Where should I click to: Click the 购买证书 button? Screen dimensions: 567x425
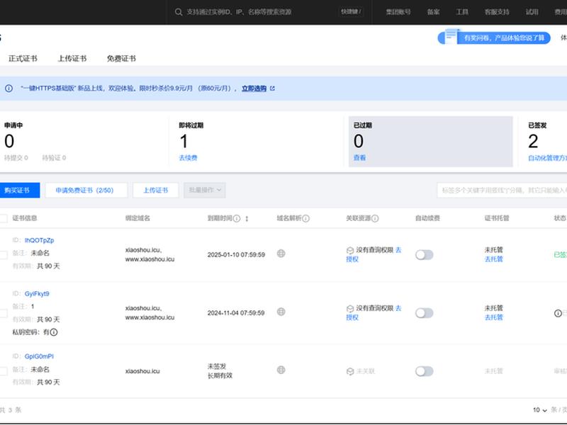[x=18, y=190]
